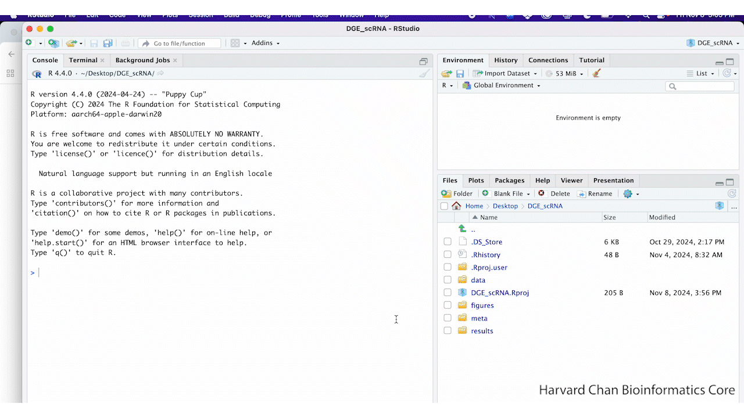Open the Addins dropdown

pyautogui.click(x=266, y=43)
